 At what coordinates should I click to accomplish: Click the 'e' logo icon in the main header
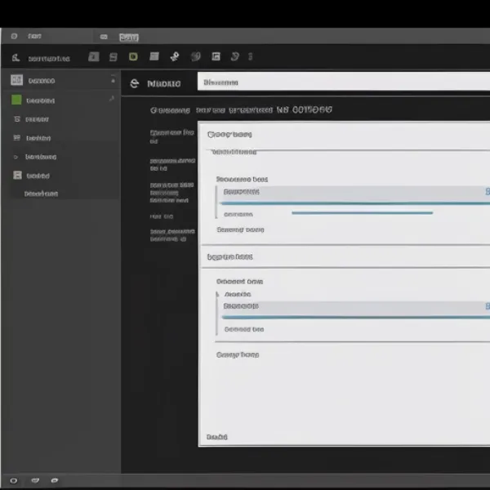pos(135,82)
